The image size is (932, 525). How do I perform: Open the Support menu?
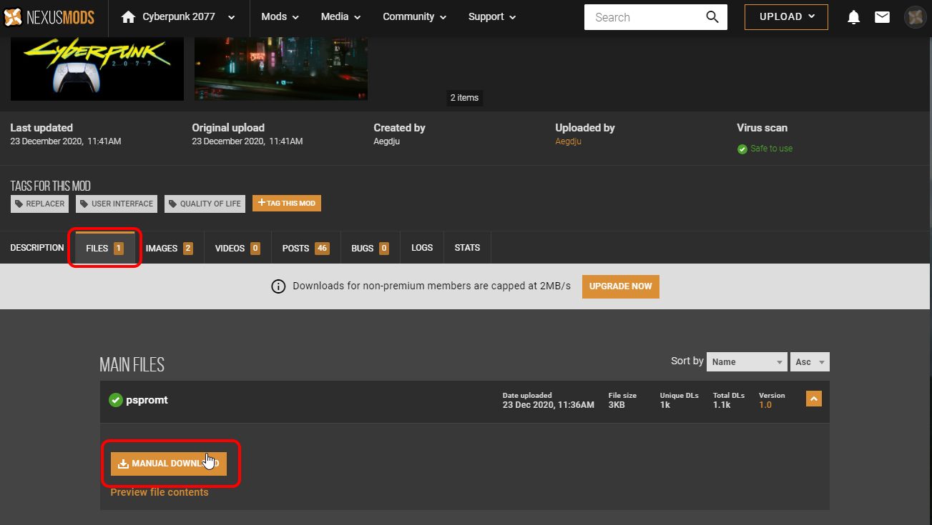click(x=492, y=17)
